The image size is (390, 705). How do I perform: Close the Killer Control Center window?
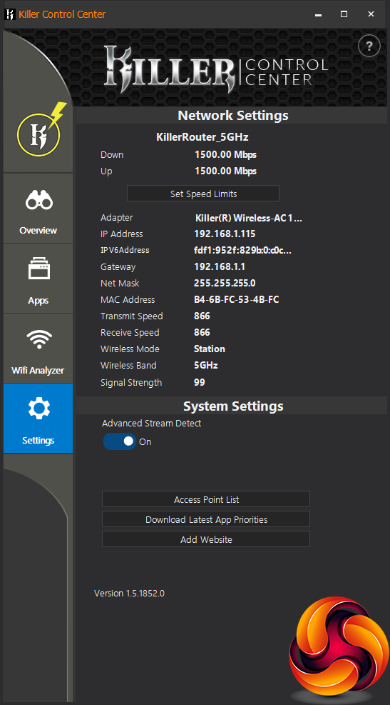tap(371, 14)
